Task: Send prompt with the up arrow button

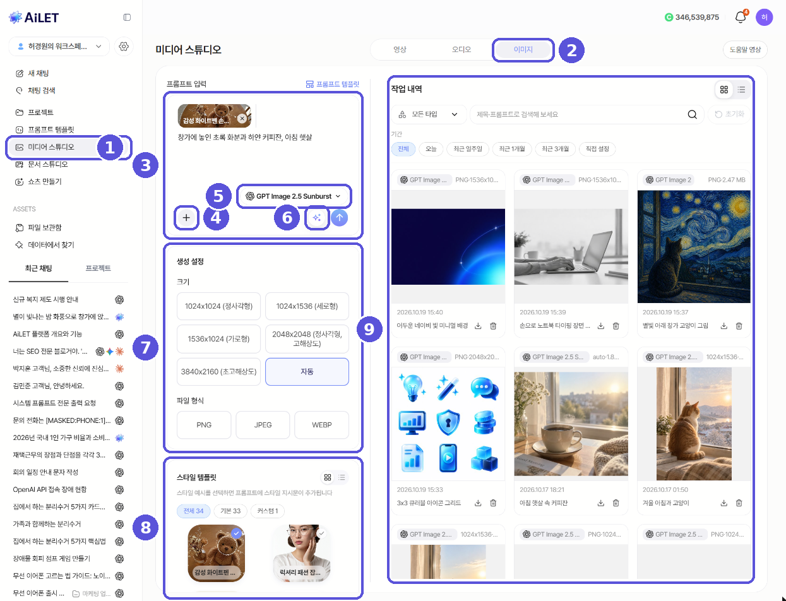Action: tap(340, 218)
